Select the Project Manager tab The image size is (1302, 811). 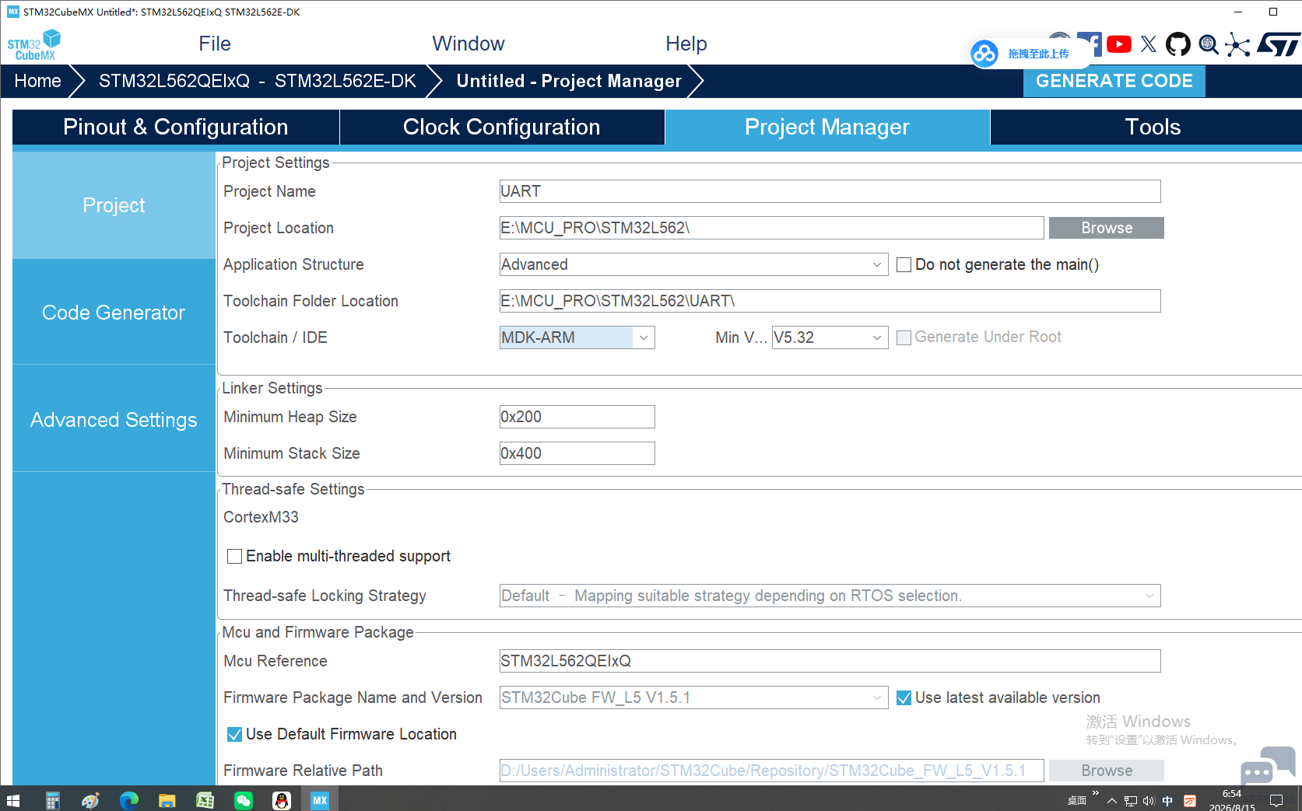click(827, 127)
